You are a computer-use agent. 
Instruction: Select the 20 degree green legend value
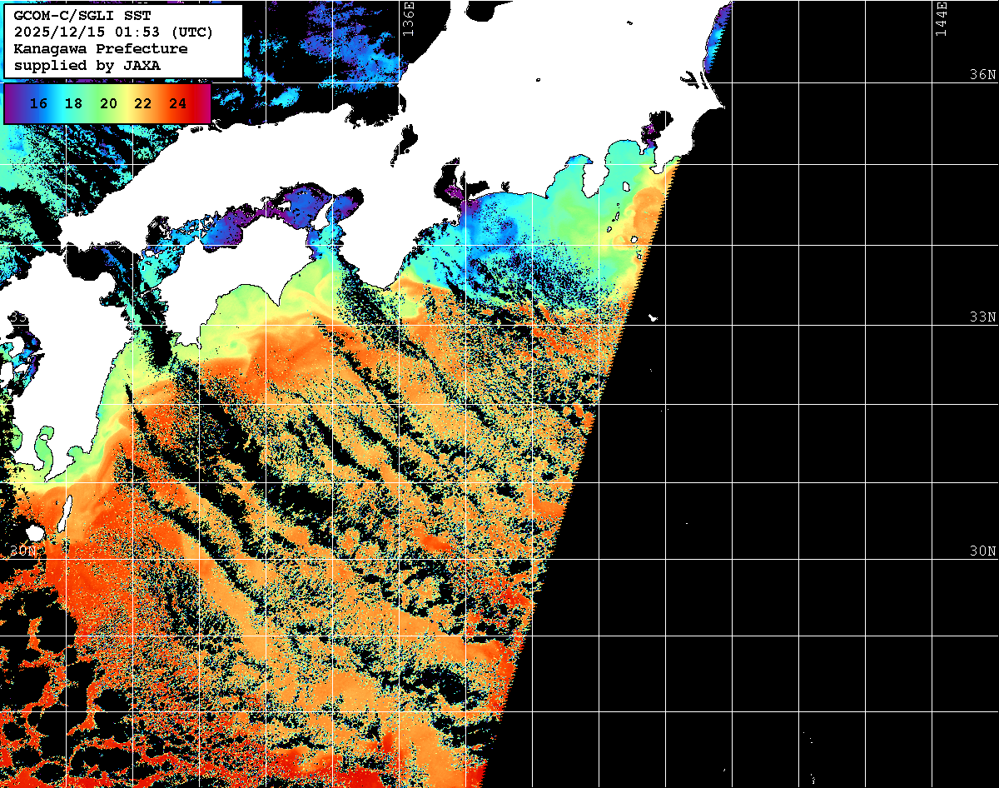[108, 104]
